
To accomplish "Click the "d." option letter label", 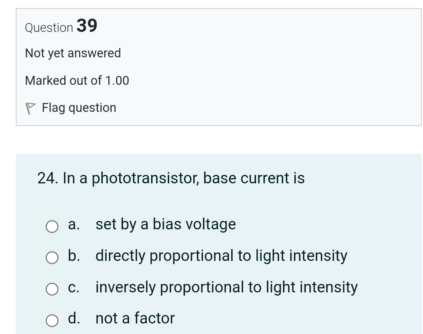I will tap(74, 318).
